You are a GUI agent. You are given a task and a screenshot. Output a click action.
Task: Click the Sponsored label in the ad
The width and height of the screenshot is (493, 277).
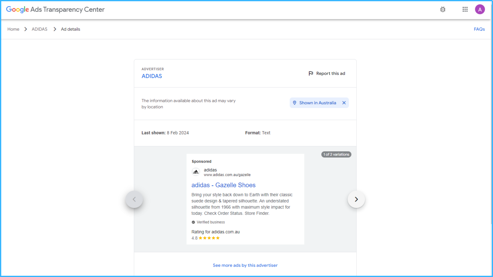coord(202,162)
